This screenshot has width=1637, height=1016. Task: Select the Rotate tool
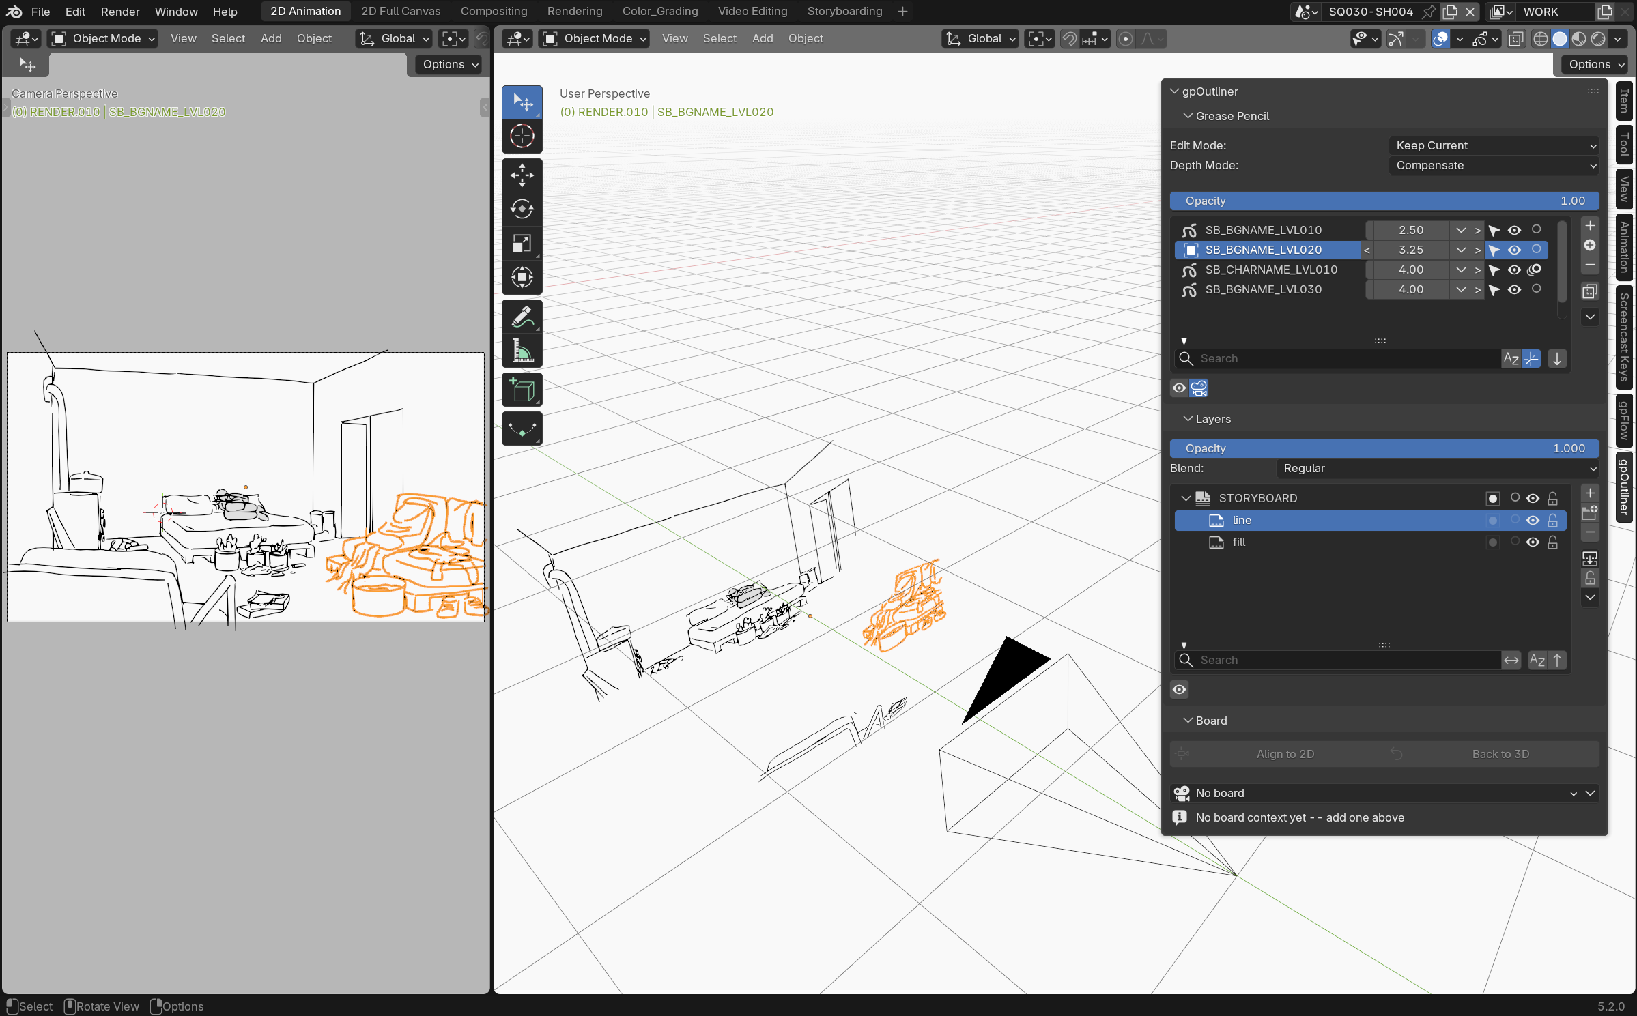click(x=522, y=209)
